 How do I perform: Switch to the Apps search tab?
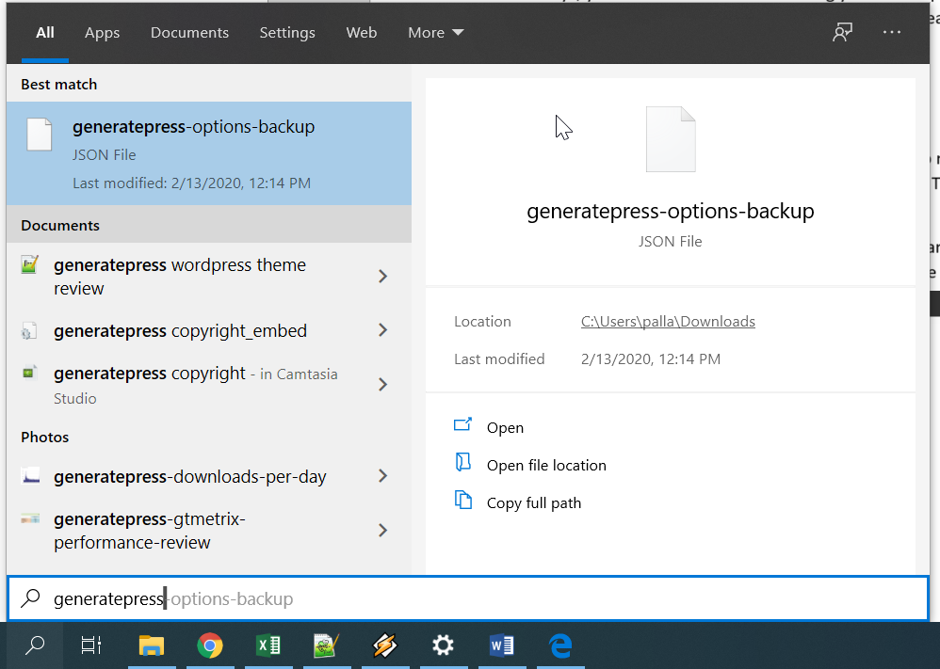[102, 32]
